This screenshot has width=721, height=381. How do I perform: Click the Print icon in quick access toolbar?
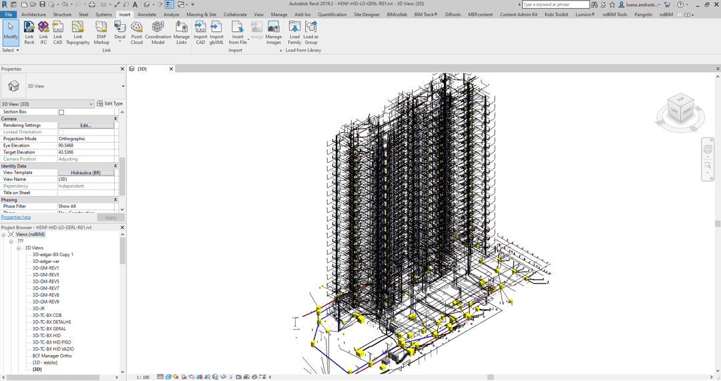tap(91, 4)
